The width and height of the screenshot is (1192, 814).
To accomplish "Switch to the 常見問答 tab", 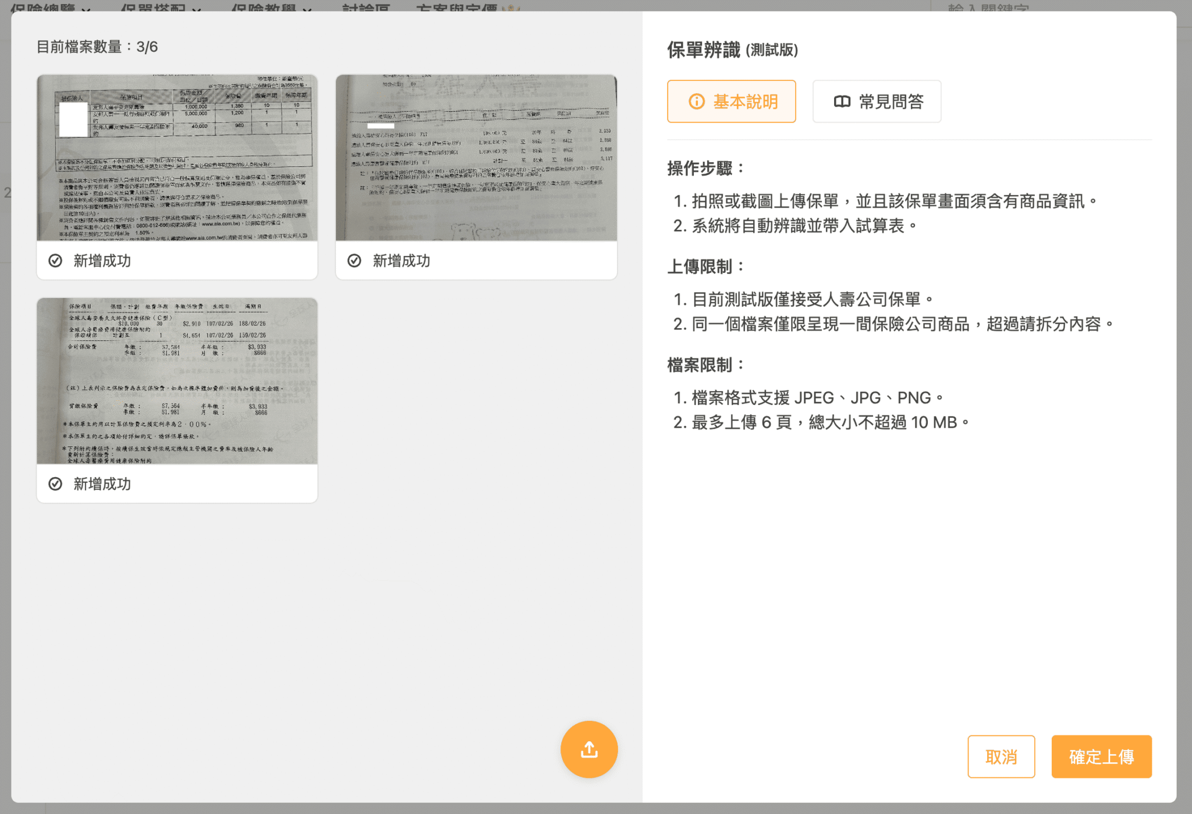I will click(877, 101).
